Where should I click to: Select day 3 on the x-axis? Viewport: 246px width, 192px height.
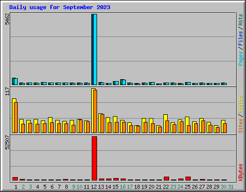30,187
